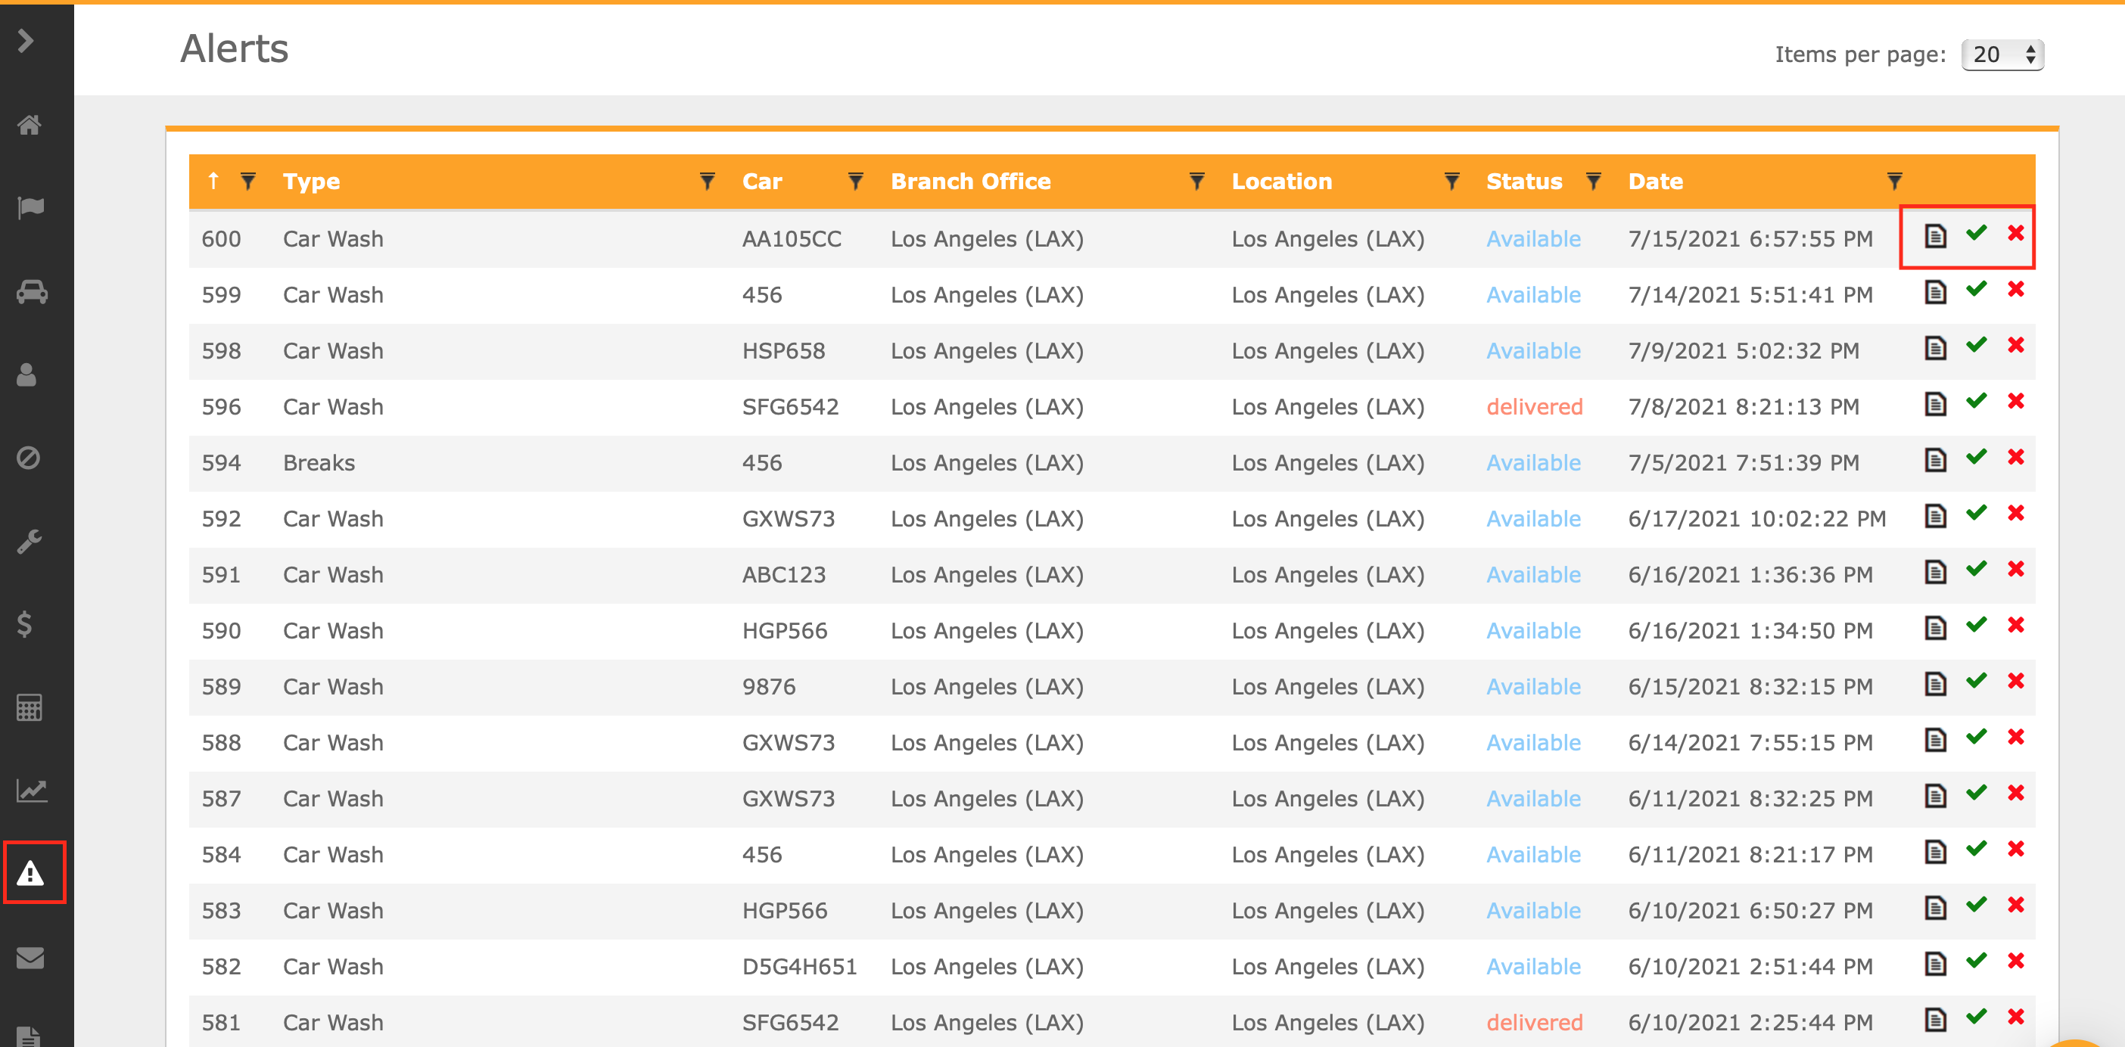View details document icon for alert 583
This screenshot has width=2125, height=1047.
tap(1935, 909)
